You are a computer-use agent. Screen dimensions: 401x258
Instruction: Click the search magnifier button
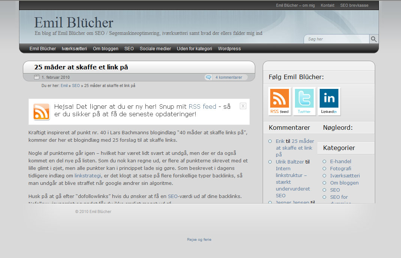374,39
